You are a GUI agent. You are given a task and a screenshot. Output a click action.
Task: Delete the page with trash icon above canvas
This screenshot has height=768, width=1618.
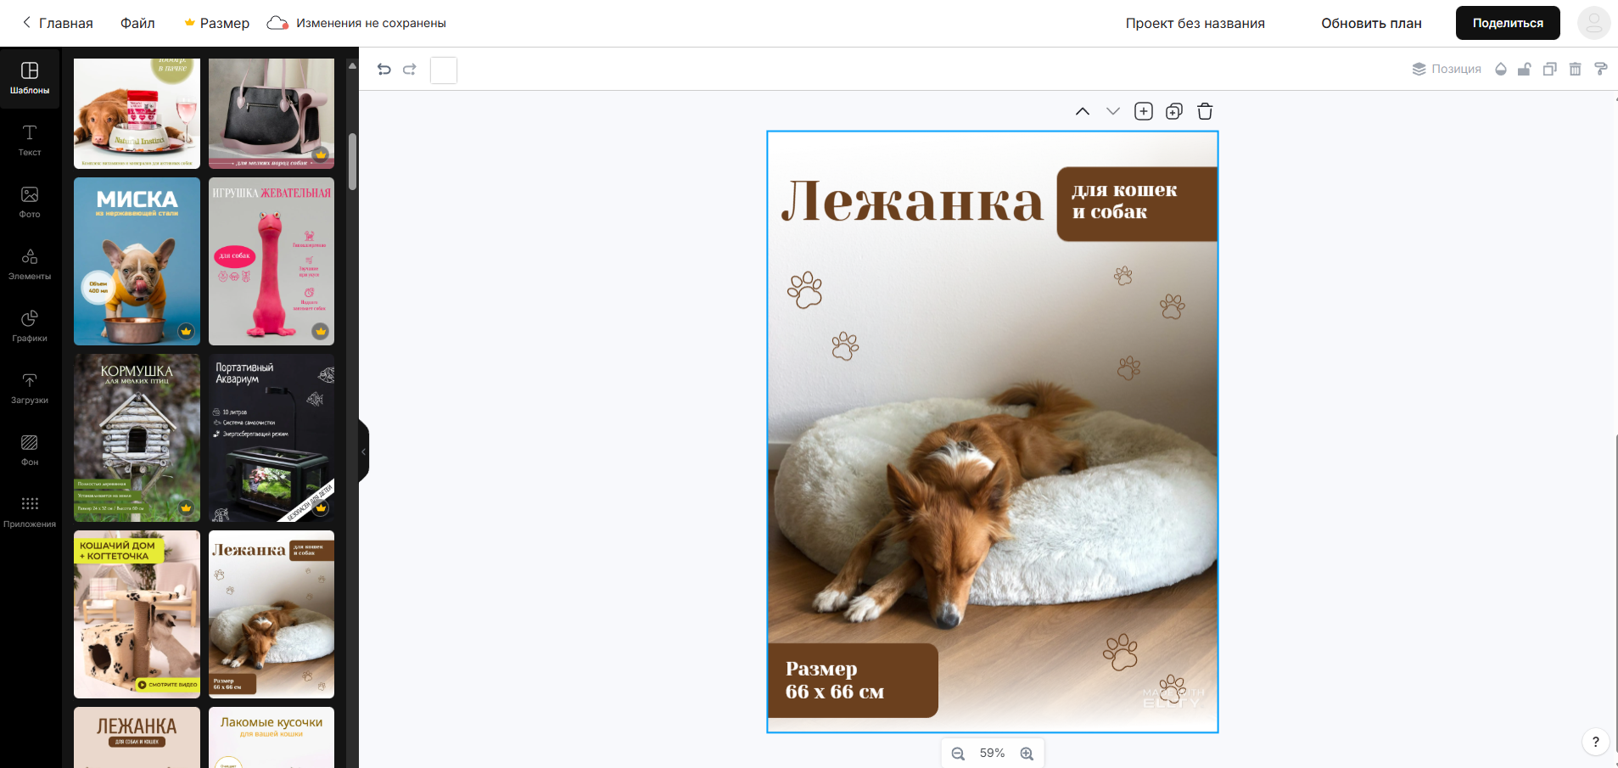click(1205, 111)
